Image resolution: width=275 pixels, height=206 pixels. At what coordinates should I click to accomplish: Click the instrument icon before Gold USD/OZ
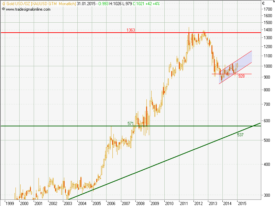click(x=3, y=3)
